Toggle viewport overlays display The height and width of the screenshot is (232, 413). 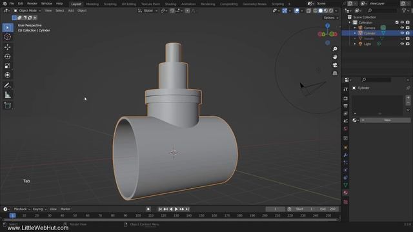[297, 11]
